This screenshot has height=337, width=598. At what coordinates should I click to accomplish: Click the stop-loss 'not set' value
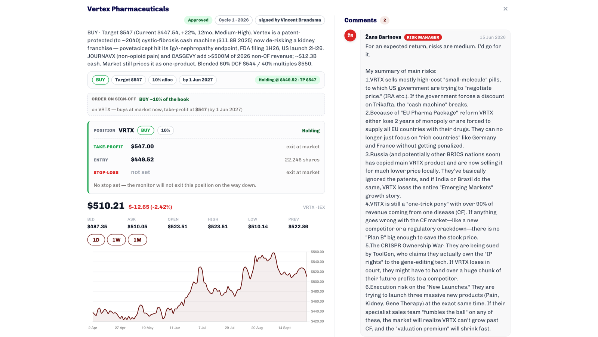point(141,172)
